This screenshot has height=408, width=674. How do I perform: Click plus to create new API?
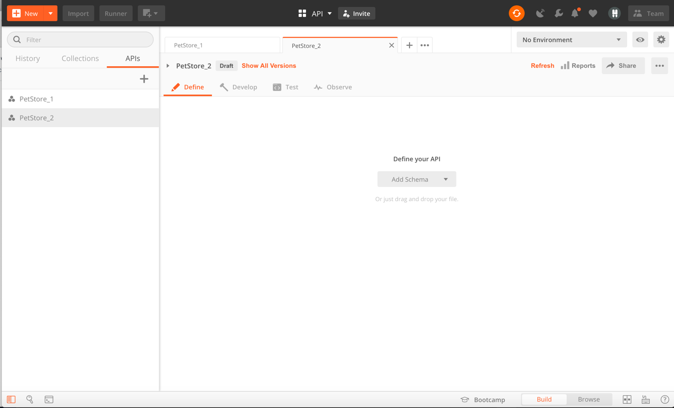pos(144,79)
